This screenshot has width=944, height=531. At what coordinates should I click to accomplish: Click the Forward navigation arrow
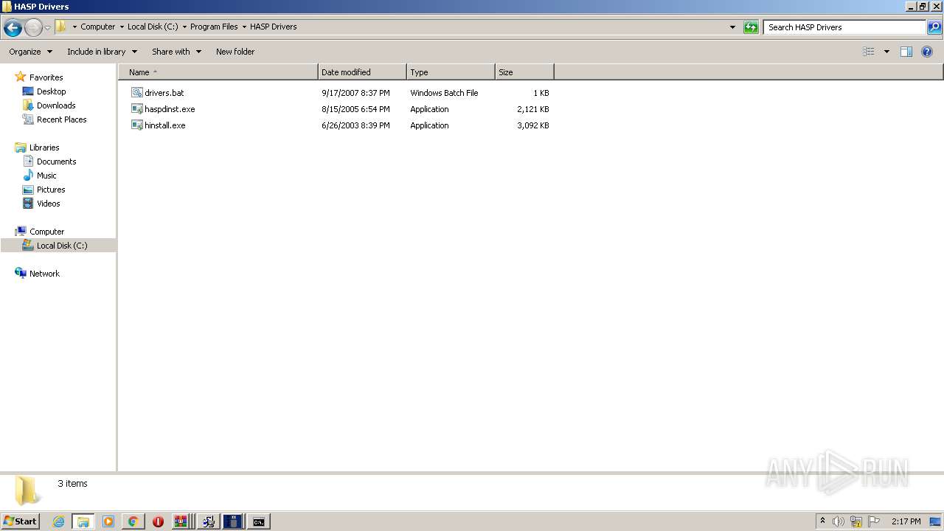tap(33, 27)
